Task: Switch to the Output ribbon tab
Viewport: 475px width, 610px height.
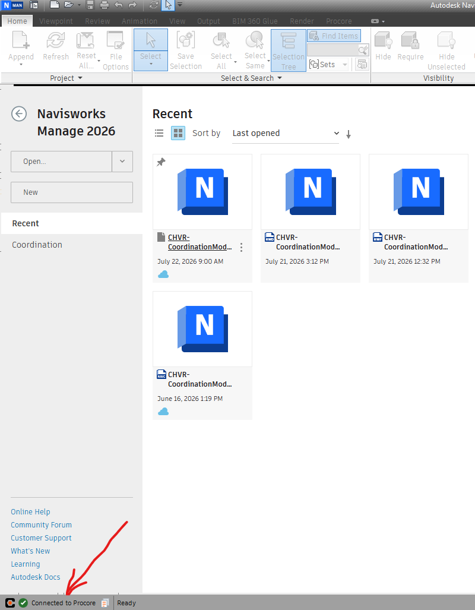Action: [x=208, y=21]
